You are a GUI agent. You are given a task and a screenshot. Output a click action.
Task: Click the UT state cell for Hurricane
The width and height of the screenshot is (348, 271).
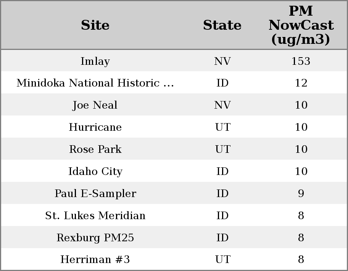tap(222, 127)
